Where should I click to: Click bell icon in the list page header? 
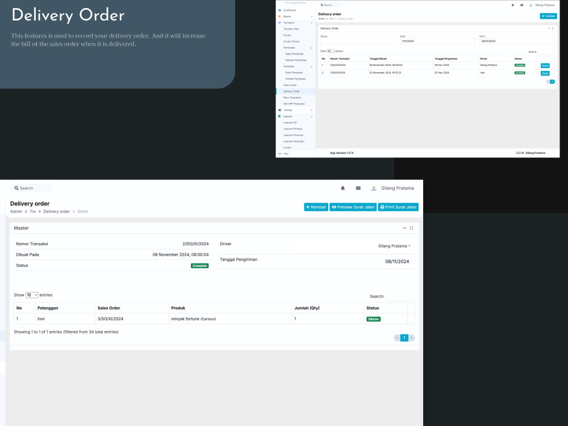(512, 5)
